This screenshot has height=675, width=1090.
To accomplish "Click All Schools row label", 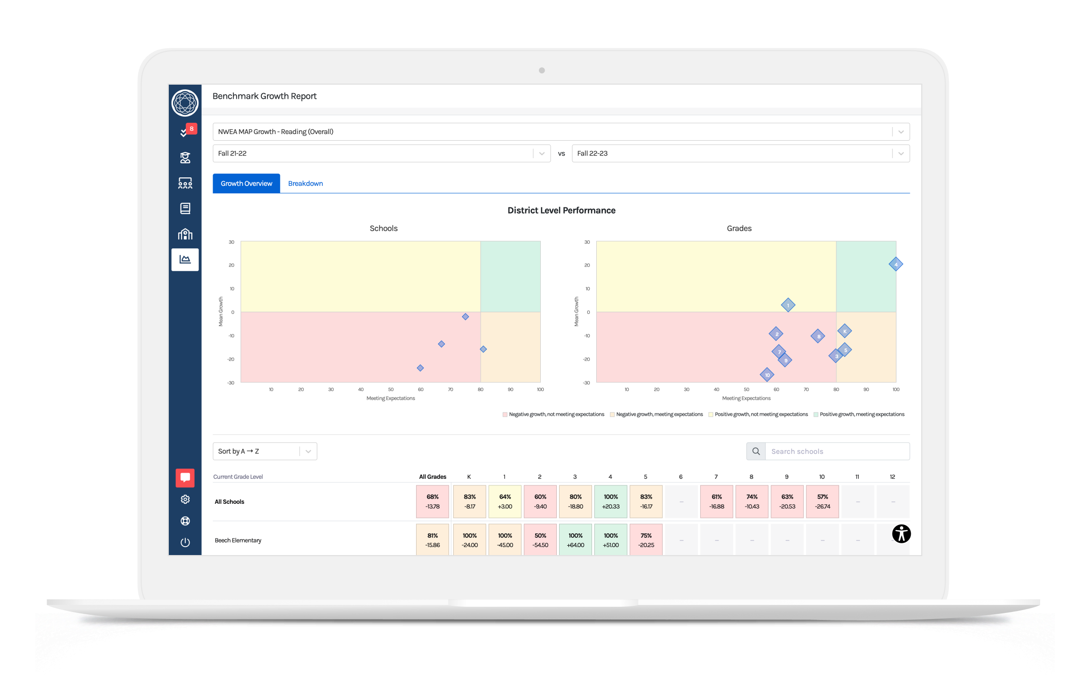I will [229, 502].
